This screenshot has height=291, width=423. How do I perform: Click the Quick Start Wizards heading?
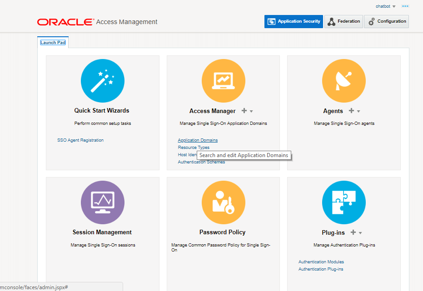(102, 110)
